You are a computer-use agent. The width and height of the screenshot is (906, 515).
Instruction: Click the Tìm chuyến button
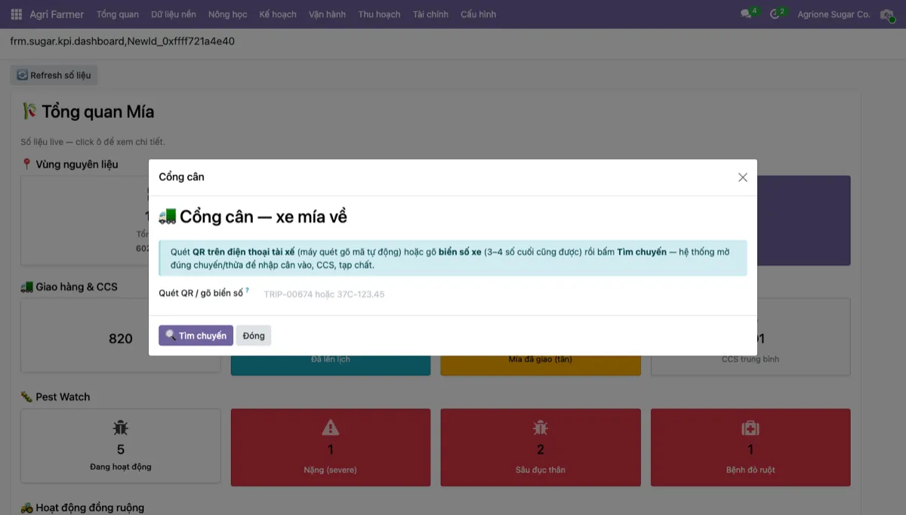(x=196, y=335)
